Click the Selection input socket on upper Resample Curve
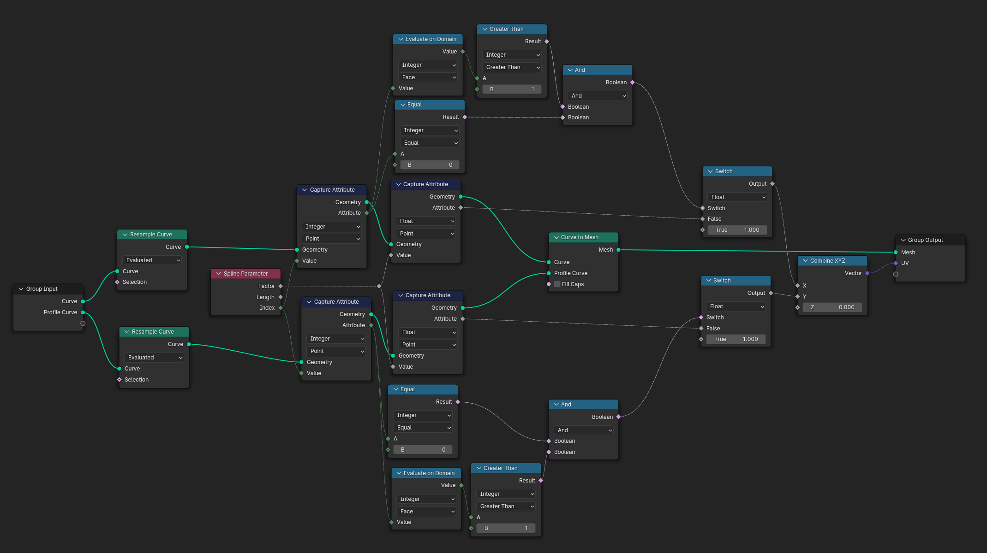The height and width of the screenshot is (553, 987). point(117,282)
